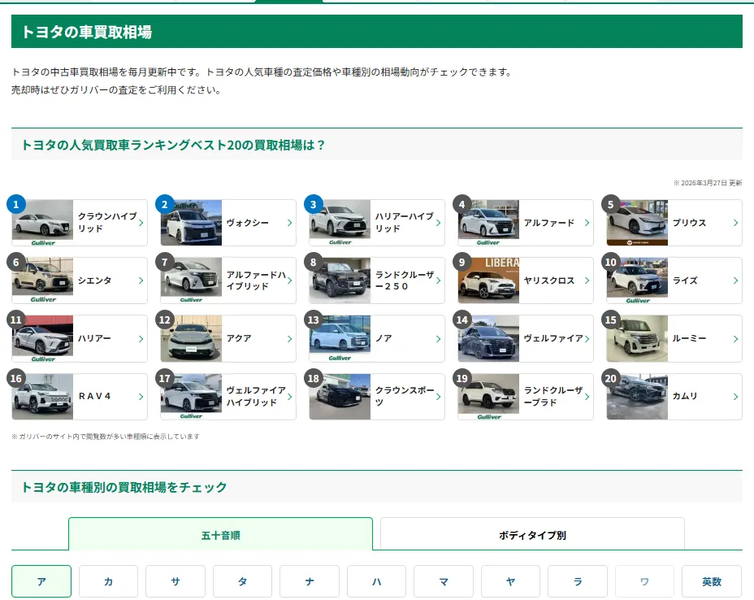This screenshot has width=754, height=600.
Task: Select the サ kana filter
Action: coord(175,581)
